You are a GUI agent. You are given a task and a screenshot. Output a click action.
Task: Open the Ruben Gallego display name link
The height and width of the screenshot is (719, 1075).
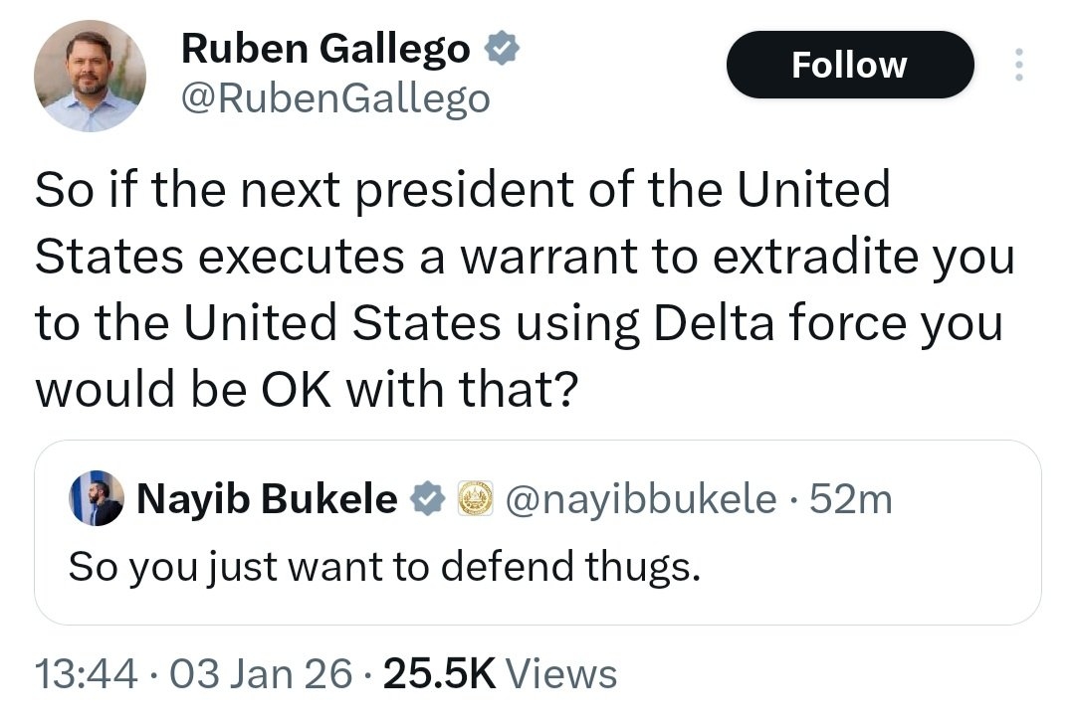point(325,50)
